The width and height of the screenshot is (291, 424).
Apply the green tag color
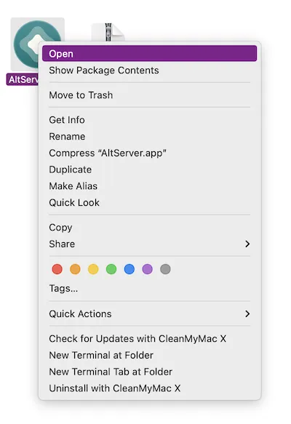[x=111, y=269]
